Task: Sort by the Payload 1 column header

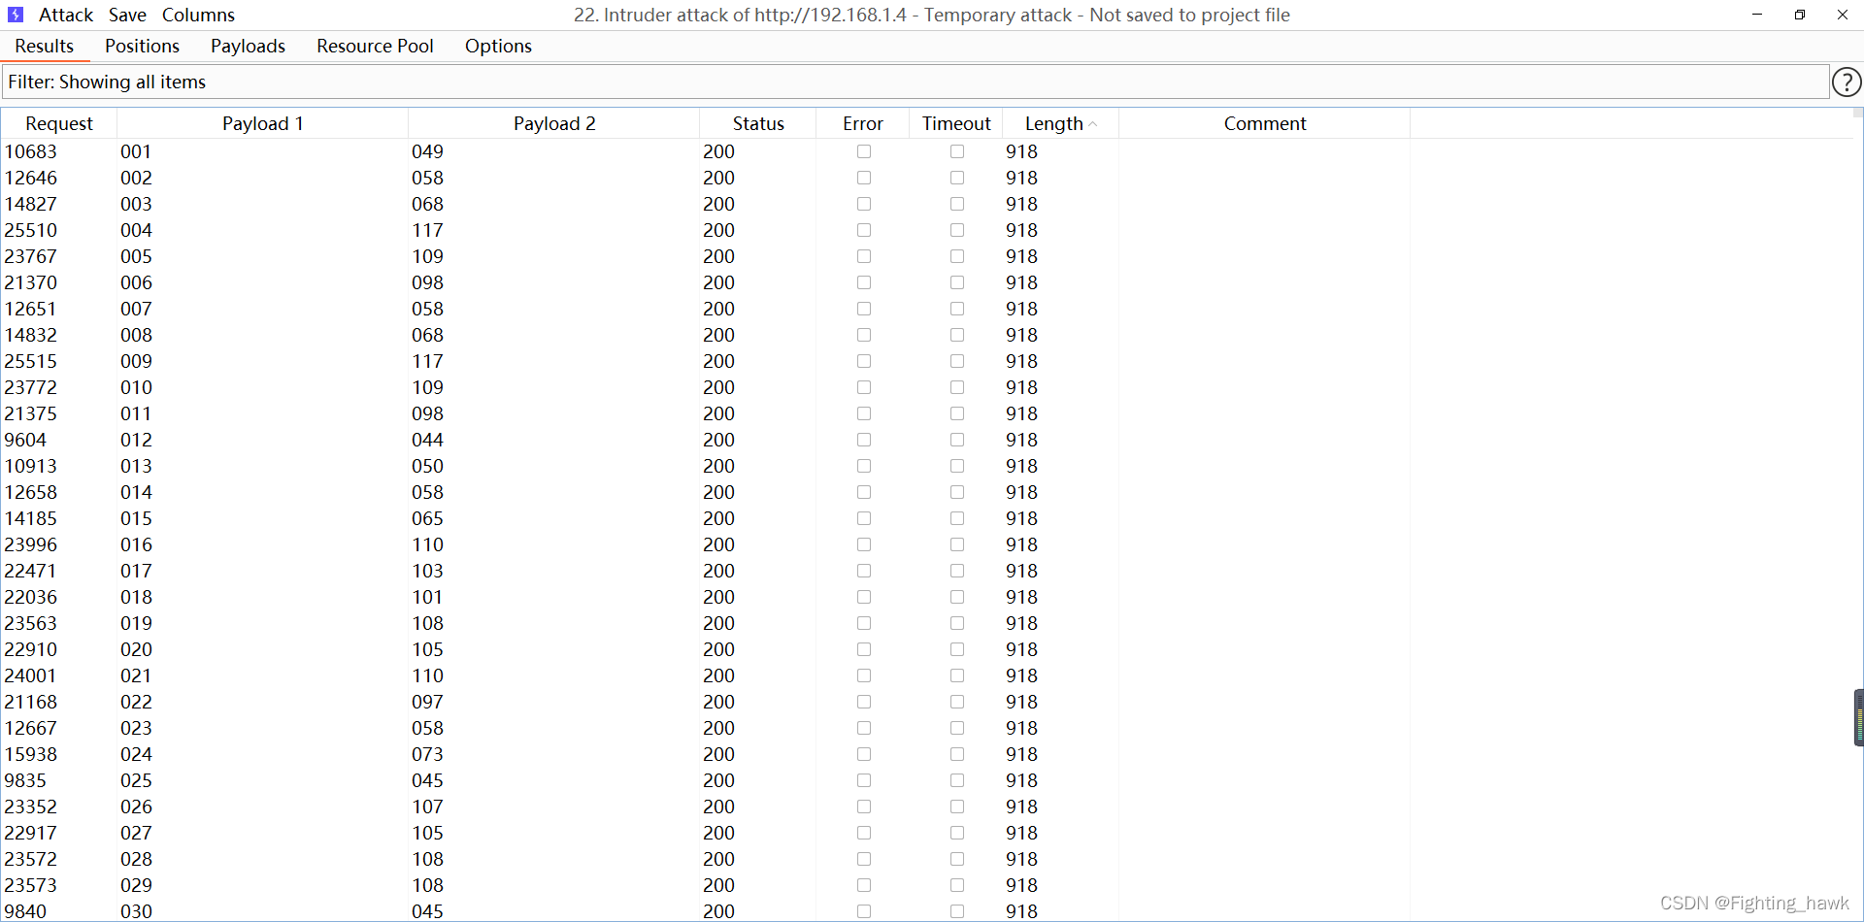Action: [x=262, y=123]
